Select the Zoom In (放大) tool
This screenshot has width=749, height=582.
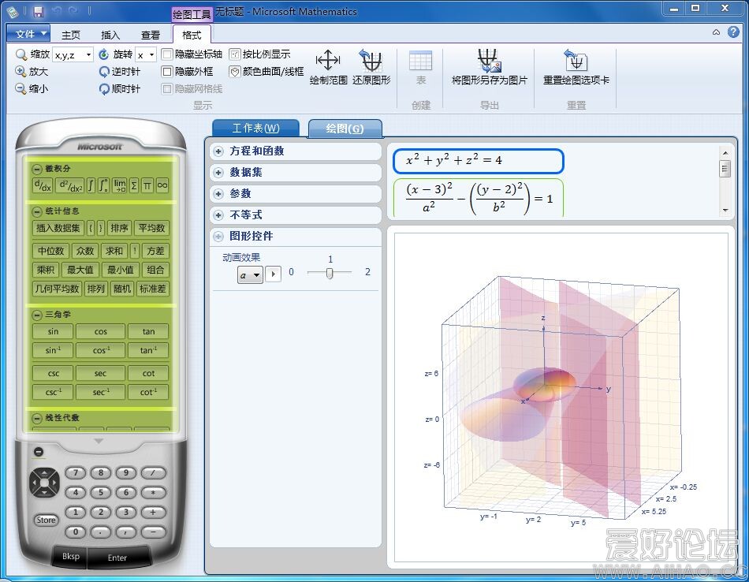pos(32,70)
